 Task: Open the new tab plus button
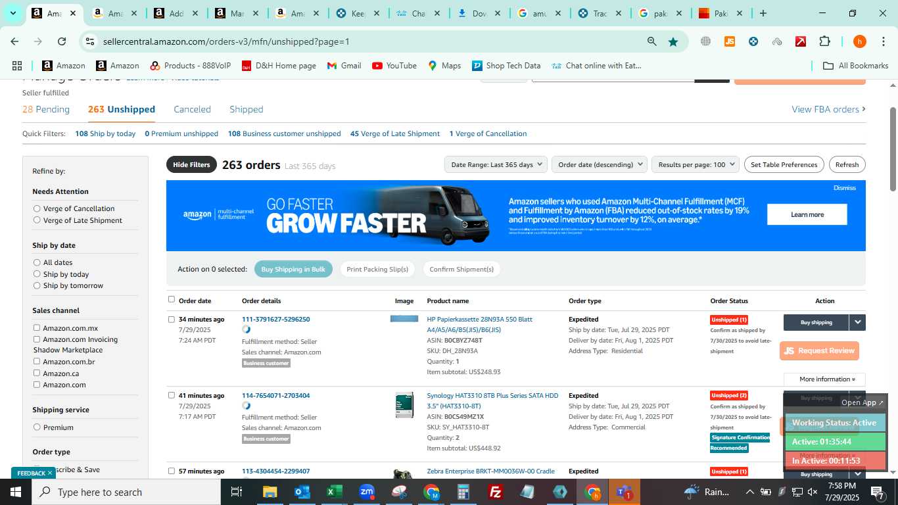tap(763, 13)
